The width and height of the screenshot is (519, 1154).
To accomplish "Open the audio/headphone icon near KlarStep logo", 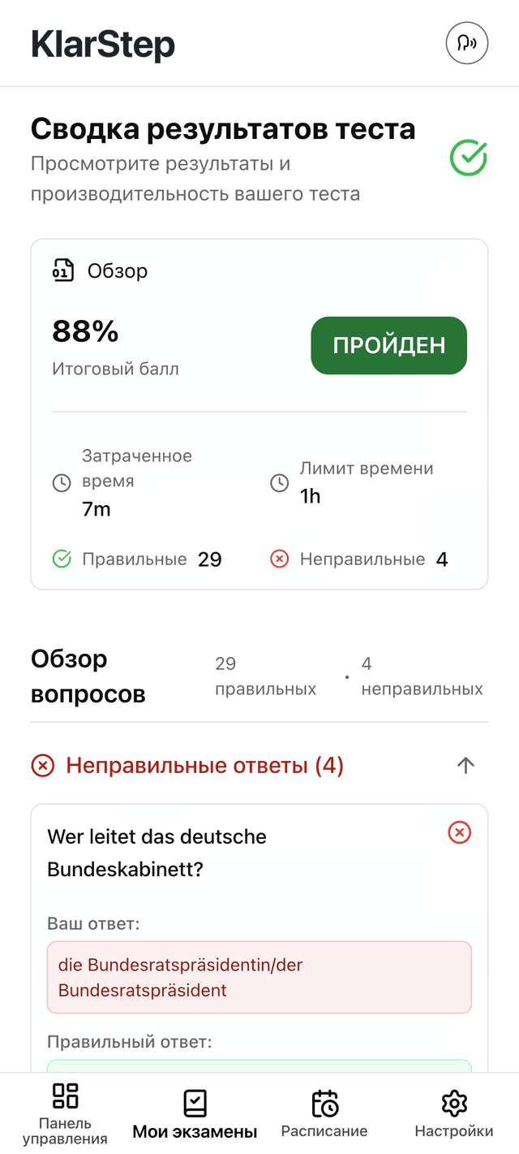I will [x=467, y=43].
